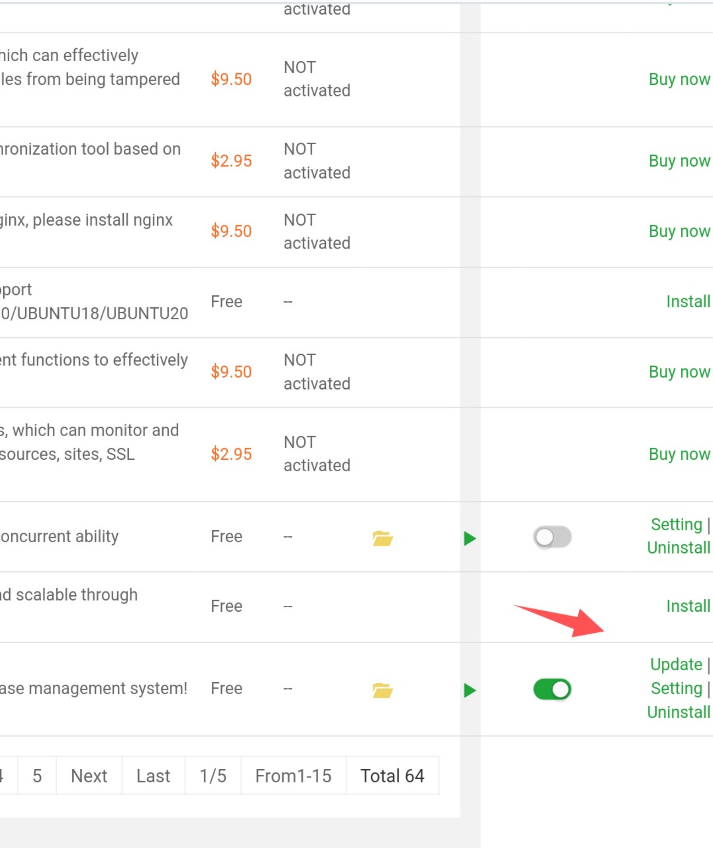Open folder icon in concurrent ability row
This screenshot has height=848, width=713.
coord(382,538)
